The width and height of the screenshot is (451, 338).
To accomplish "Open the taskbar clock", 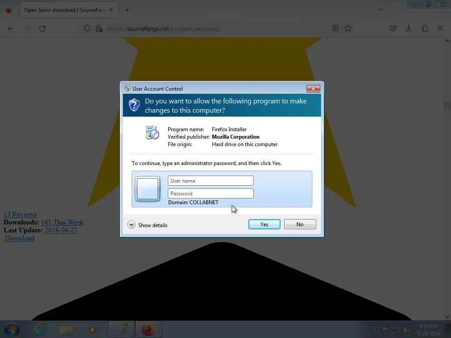I will point(429,330).
